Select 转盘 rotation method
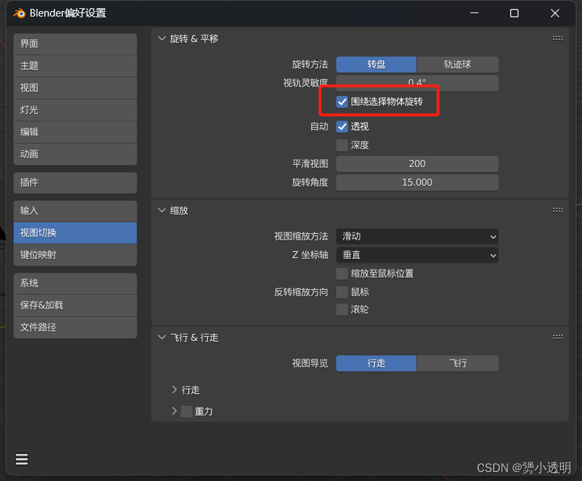 [376, 65]
